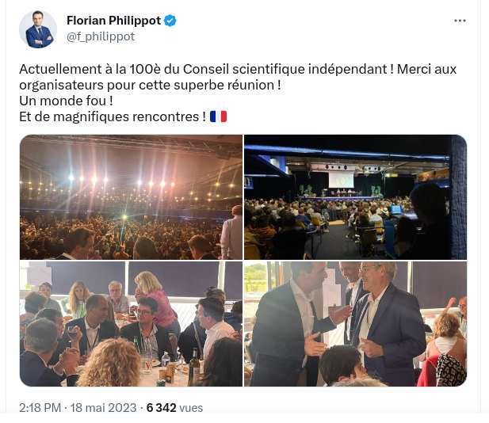Open the crowd with stage lights photo
Screen dimensions: 489x423
click(131, 197)
